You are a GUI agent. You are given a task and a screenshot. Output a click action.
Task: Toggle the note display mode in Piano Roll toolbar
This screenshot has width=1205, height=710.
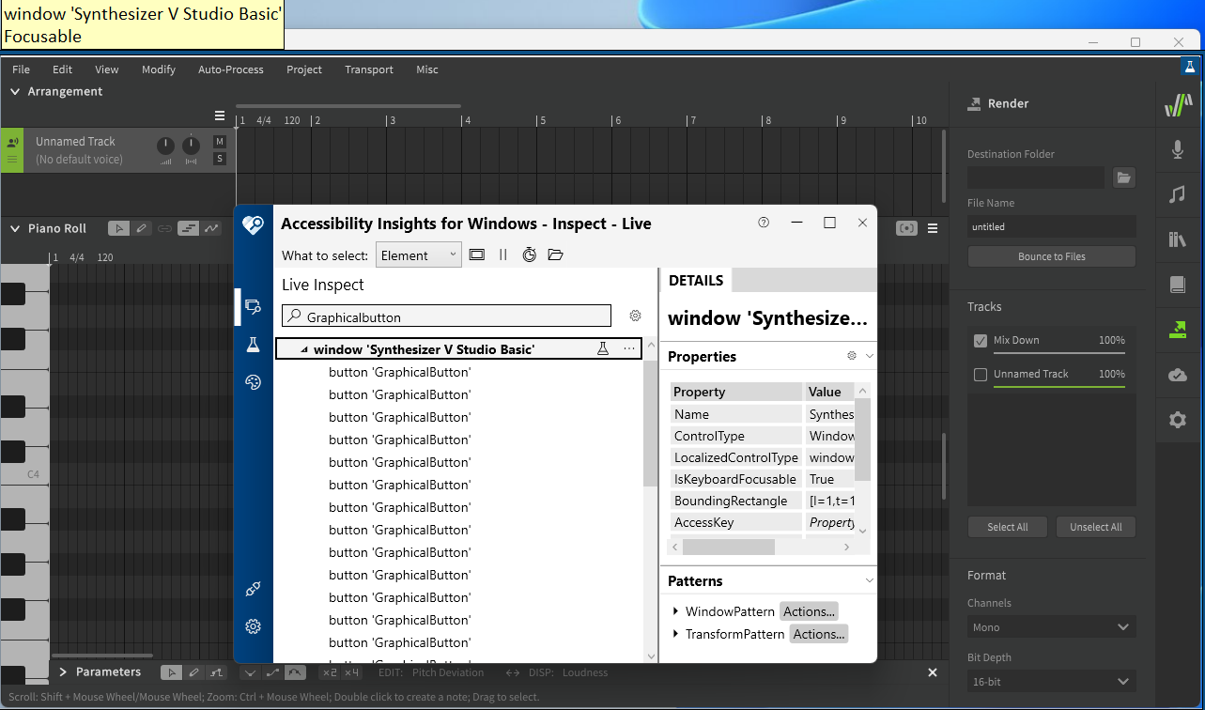click(188, 228)
